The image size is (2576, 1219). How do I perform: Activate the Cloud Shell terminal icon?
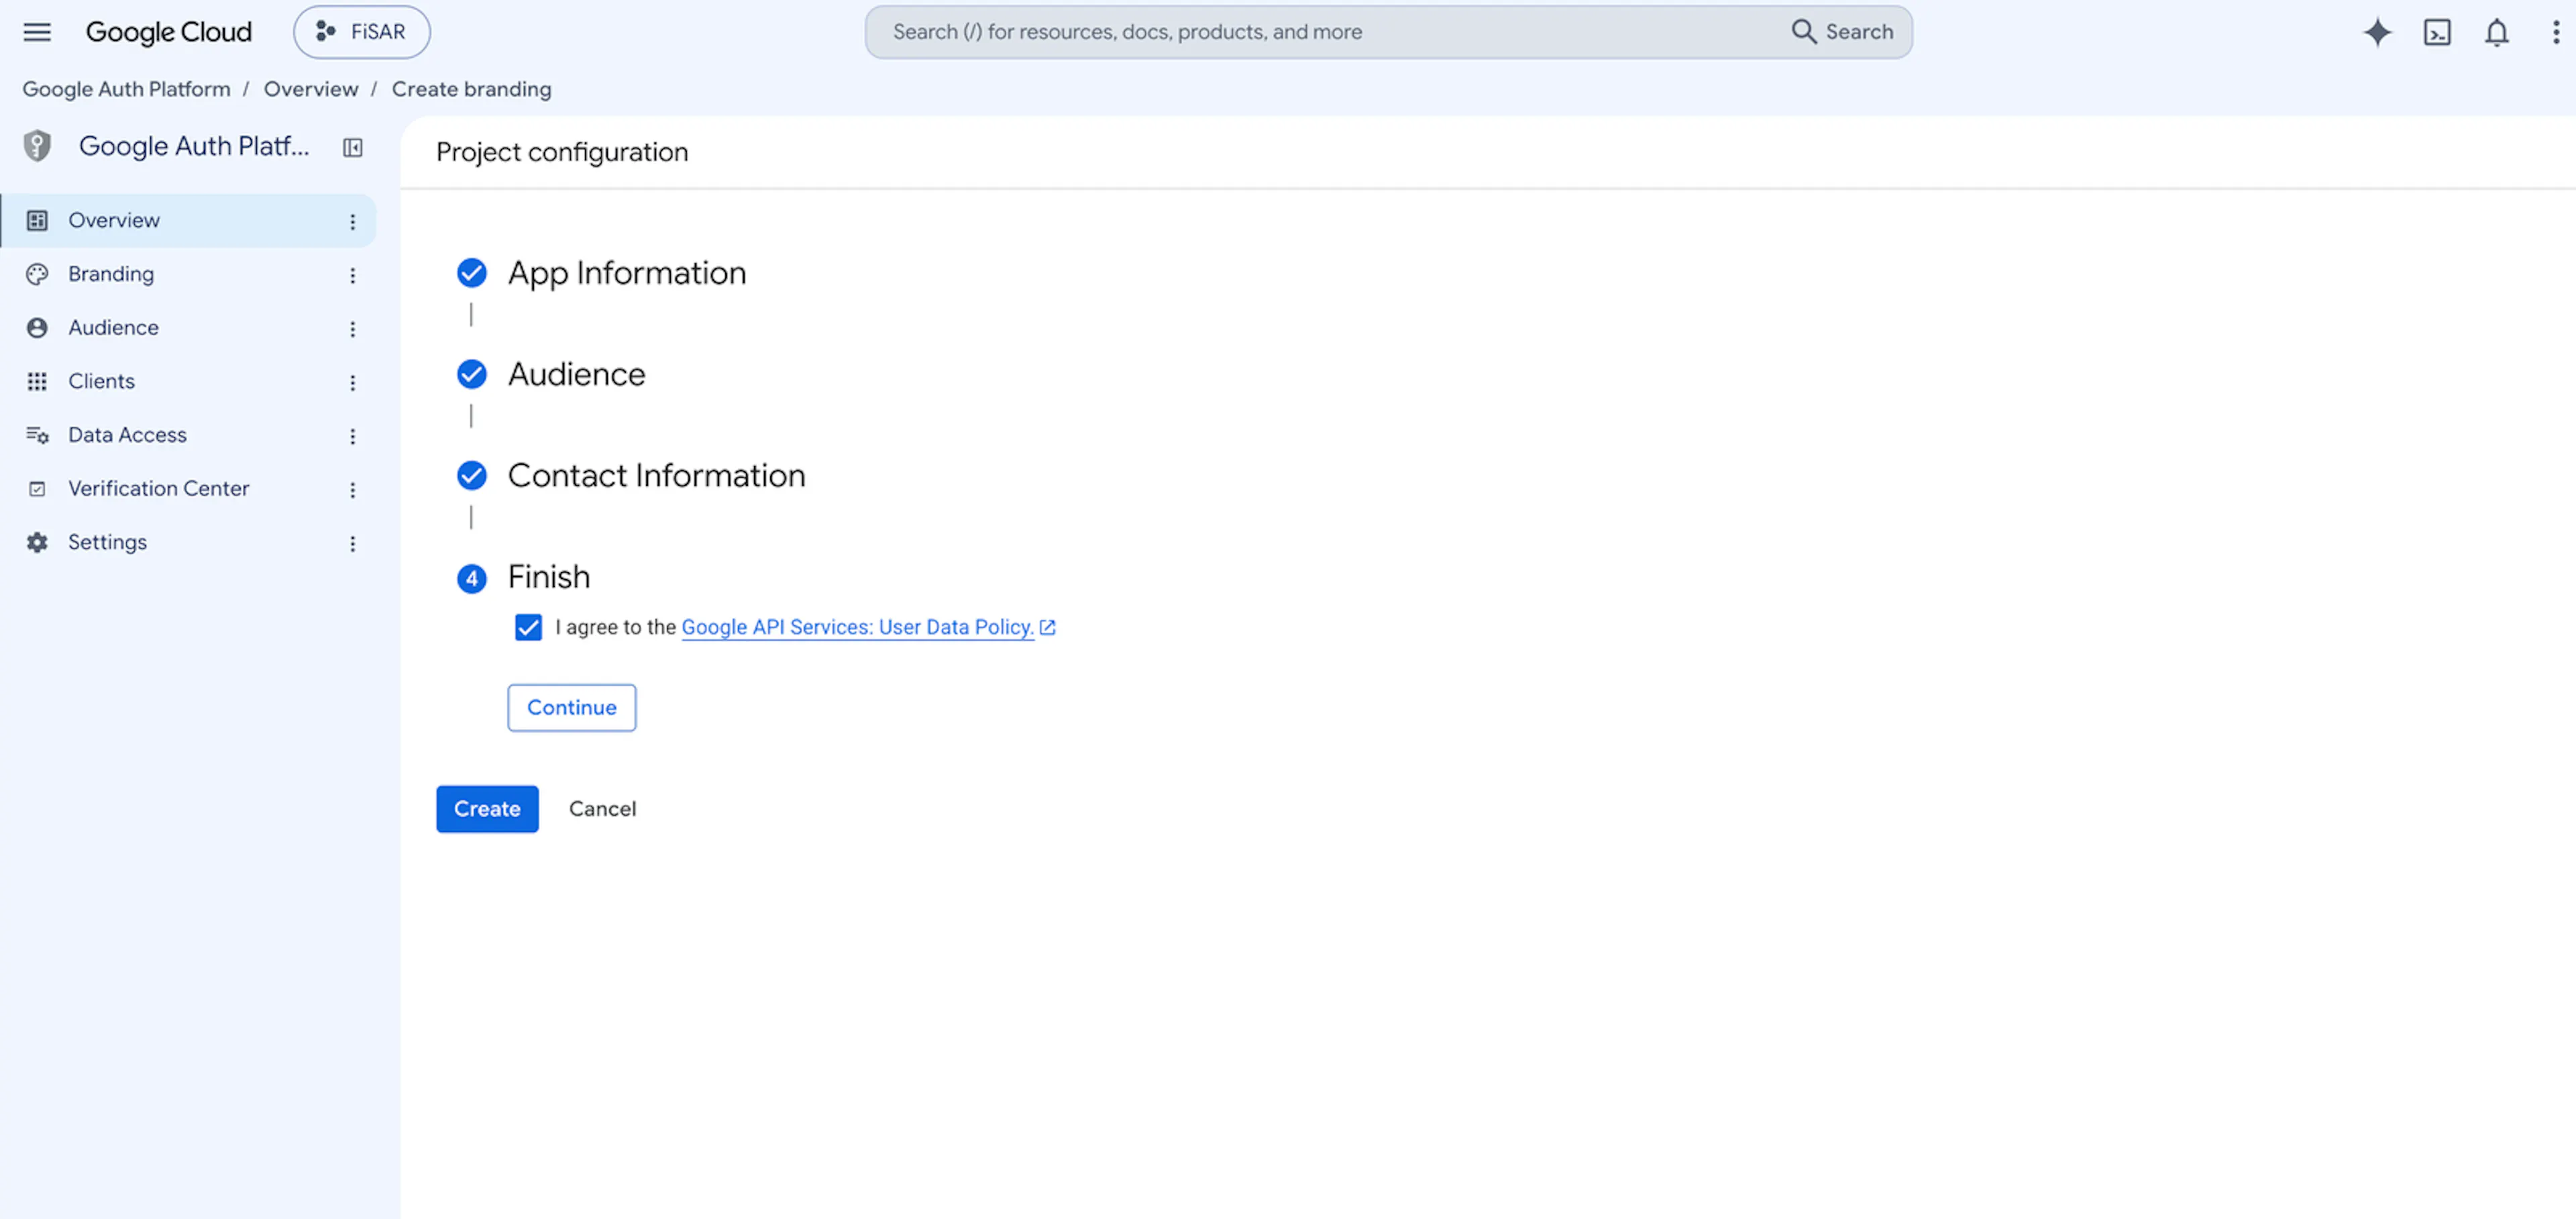[x=2437, y=32]
